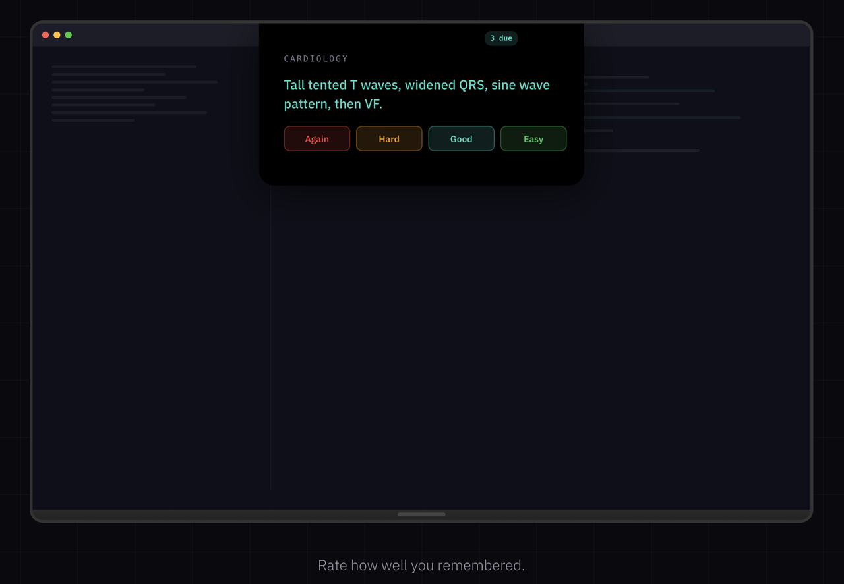
Task: Click the vertical divider between panes
Action: pyautogui.click(x=270, y=329)
